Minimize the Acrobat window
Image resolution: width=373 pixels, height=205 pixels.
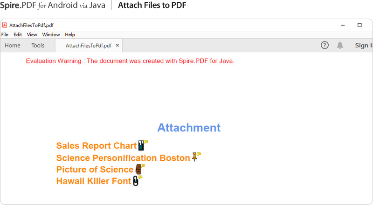click(343, 25)
